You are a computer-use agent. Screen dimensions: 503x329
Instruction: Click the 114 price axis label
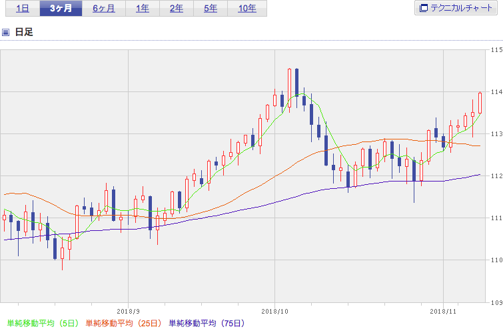tap(496, 92)
